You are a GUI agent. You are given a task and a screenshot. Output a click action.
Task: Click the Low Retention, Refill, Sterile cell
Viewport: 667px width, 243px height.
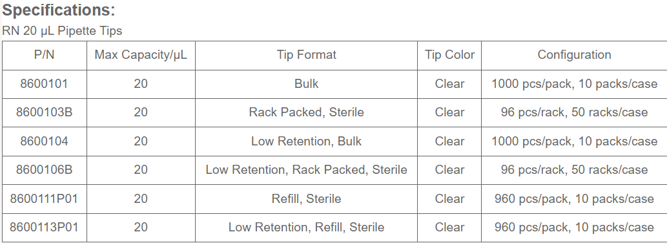pyautogui.click(x=306, y=227)
